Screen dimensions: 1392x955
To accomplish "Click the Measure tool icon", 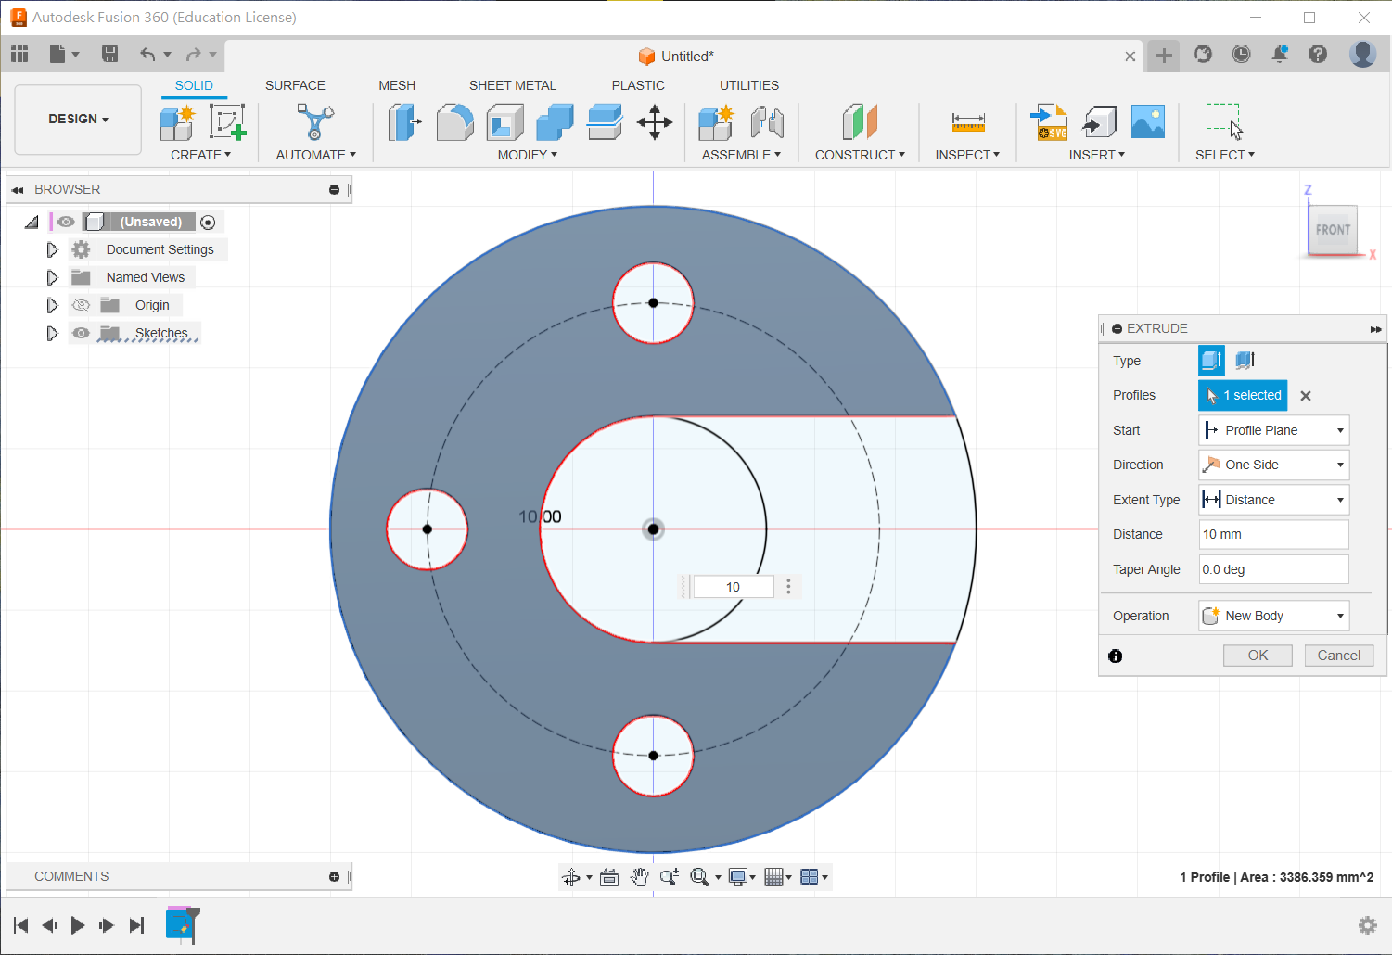I will (967, 122).
